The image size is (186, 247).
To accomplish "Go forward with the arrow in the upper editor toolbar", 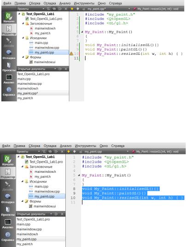I will tap(78, 9).
